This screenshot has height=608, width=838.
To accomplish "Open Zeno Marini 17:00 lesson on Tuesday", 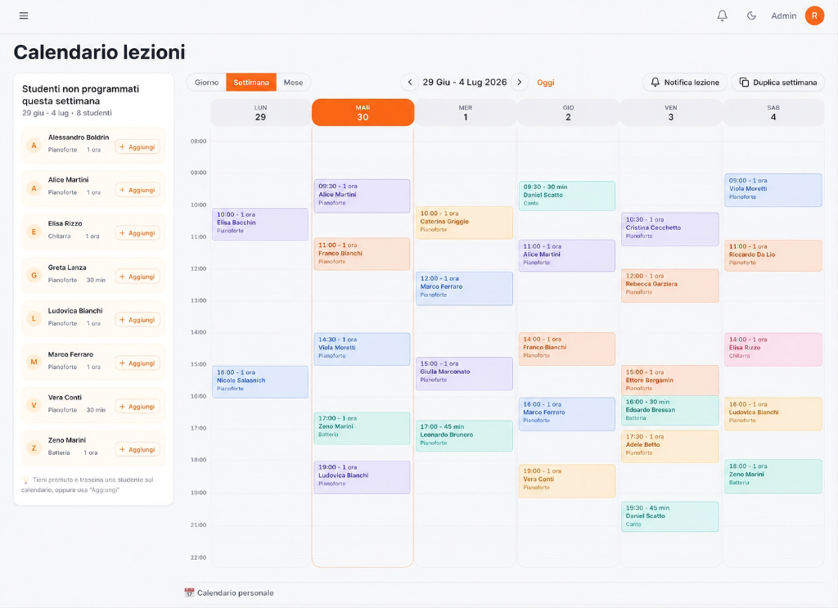I will [x=363, y=428].
